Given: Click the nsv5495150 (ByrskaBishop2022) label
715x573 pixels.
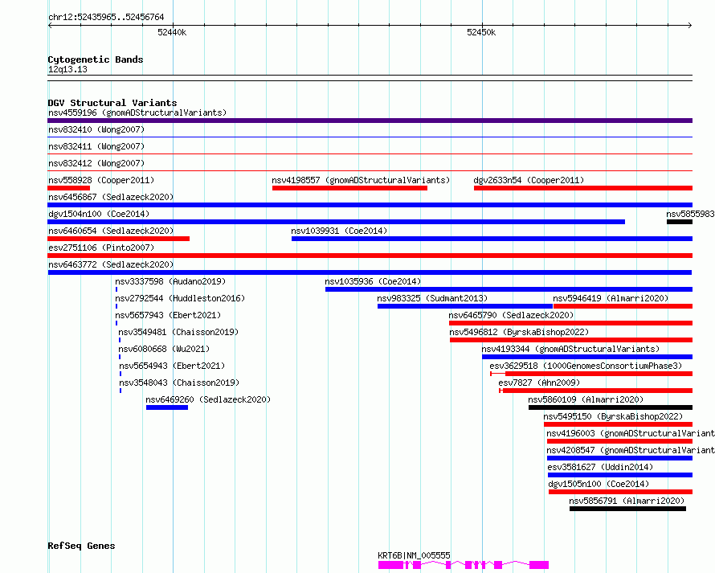Looking at the screenshot, I should (x=613, y=416).
